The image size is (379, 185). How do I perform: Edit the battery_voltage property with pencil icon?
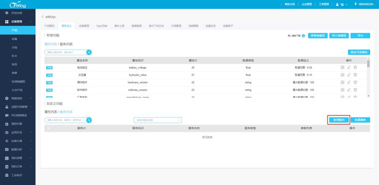click(349, 67)
